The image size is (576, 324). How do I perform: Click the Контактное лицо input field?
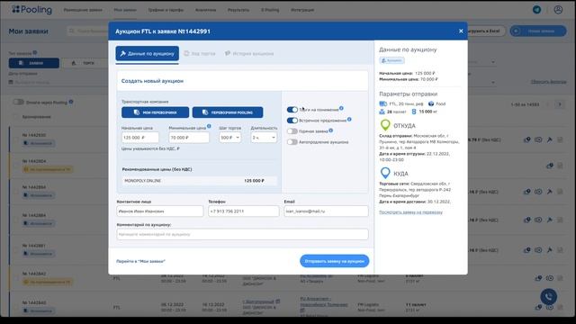[160, 211]
